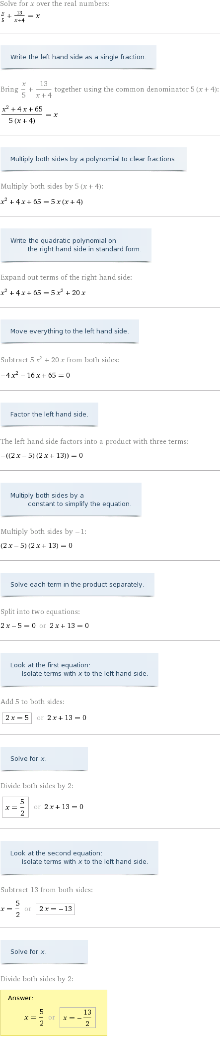Click the boxed result x = 5/2
Screen dimensions: 220x1037
(15, 807)
